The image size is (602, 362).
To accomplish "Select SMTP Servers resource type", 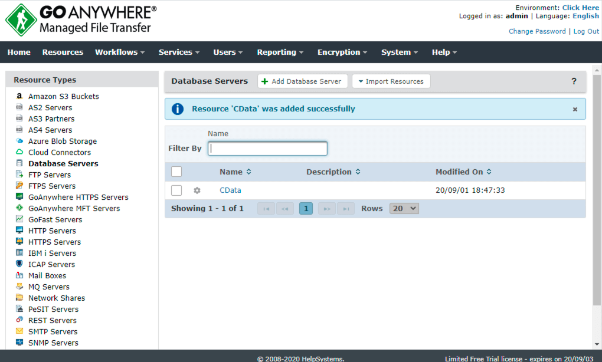I will tap(53, 331).
